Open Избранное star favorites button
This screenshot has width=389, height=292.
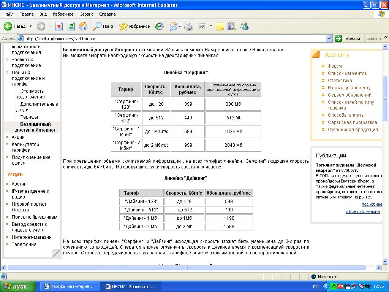134,26
